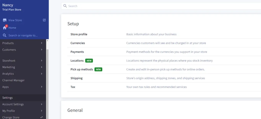Click the Home icon with notification badge
Screen dimensions: 261x119
coord(5,28)
